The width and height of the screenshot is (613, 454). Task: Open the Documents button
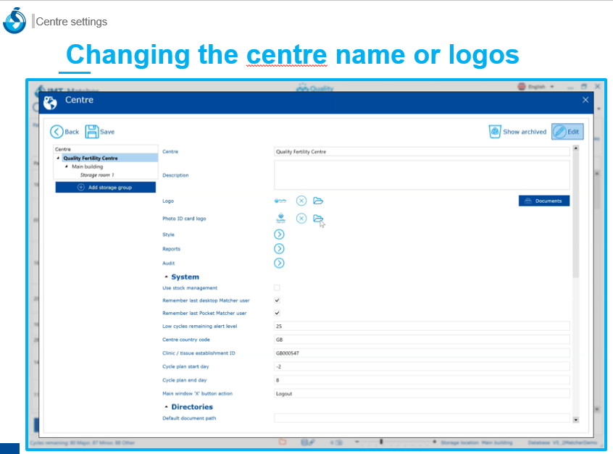544,201
